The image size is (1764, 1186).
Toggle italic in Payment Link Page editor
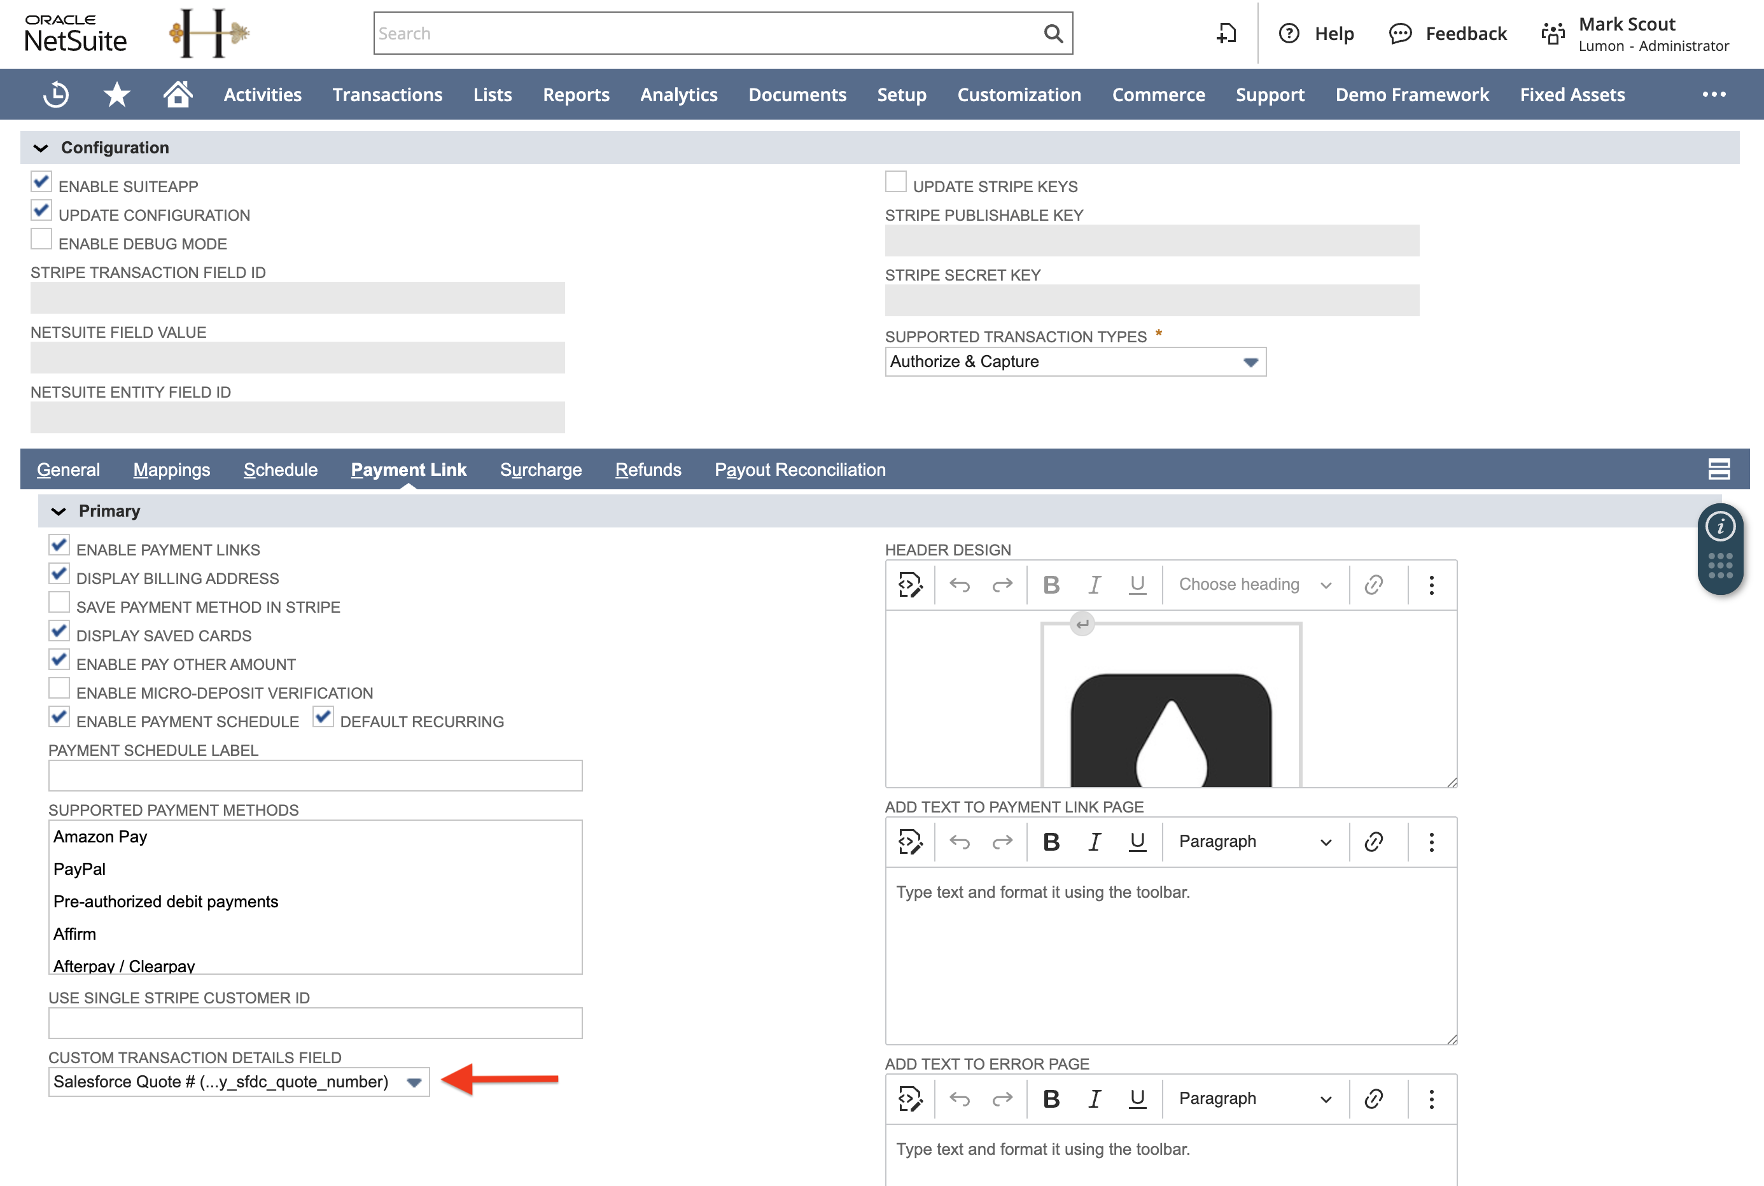click(x=1094, y=842)
